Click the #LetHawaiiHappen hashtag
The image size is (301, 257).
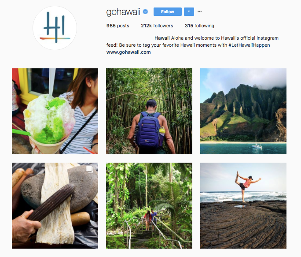249,45
